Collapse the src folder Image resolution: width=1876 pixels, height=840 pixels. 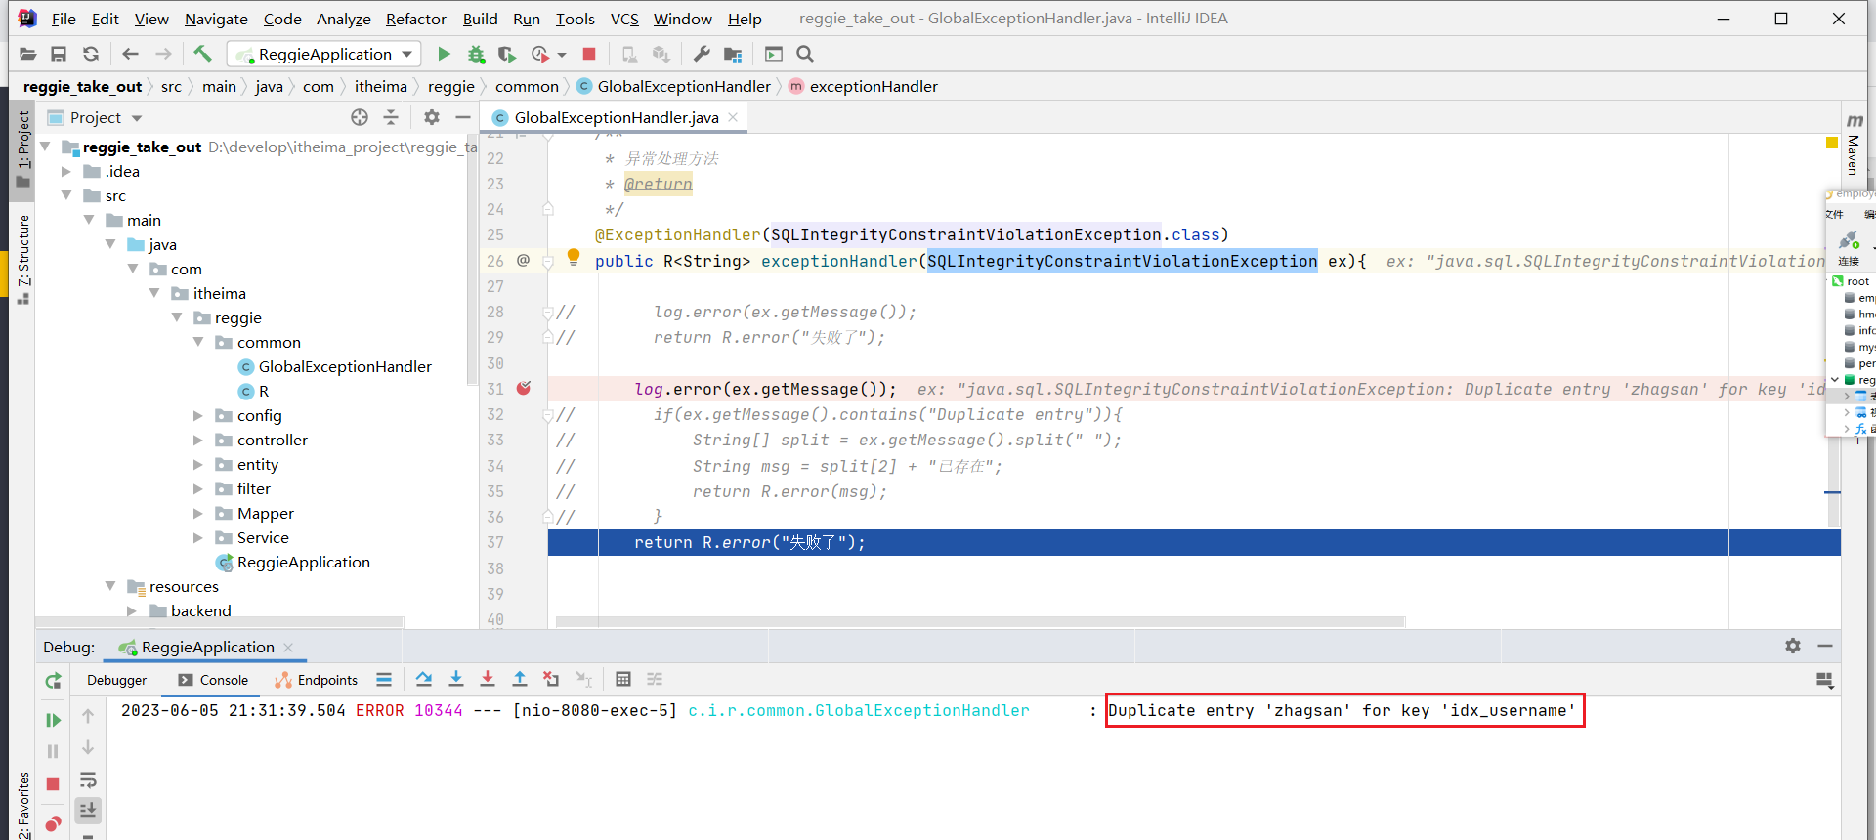coord(66,195)
